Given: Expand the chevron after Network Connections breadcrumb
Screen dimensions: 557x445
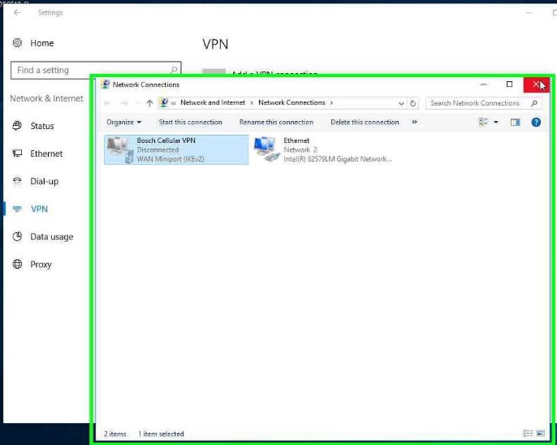Looking at the screenshot, I should 331,102.
